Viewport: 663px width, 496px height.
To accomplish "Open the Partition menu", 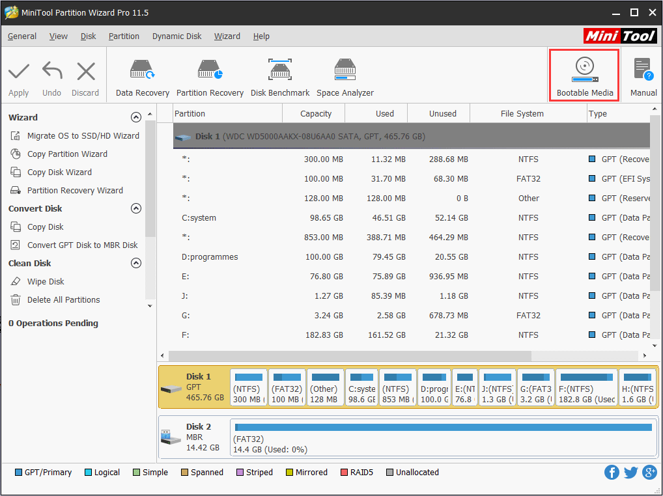I will point(124,36).
